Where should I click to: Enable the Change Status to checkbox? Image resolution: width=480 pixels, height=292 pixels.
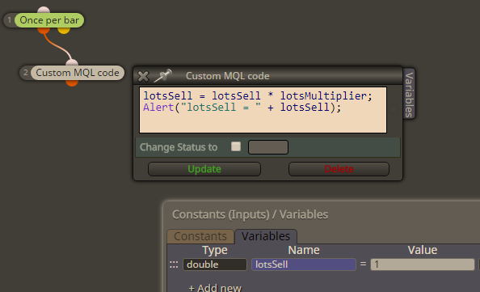pyautogui.click(x=236, y=146)
